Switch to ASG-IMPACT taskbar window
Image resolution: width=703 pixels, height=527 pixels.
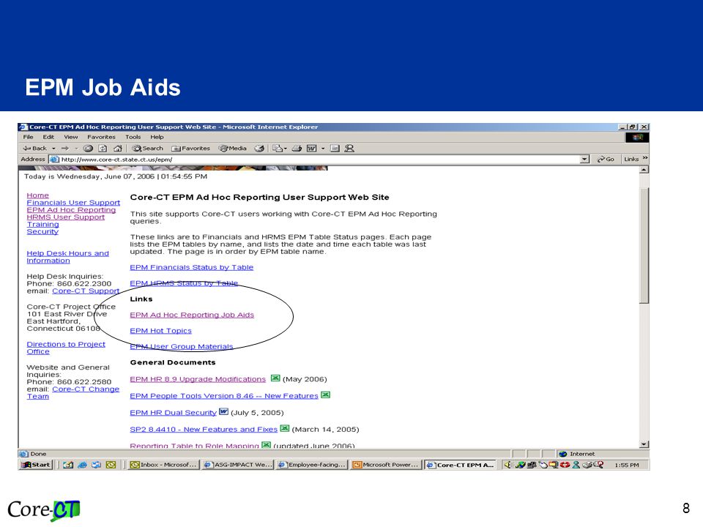tap(237, 465)
